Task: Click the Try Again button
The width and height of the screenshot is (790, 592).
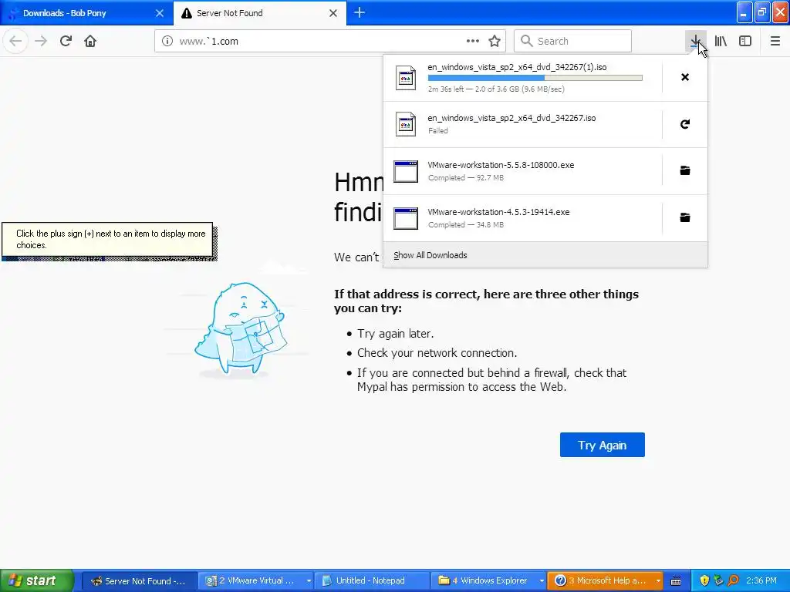Action: click(x=602, y=445)
